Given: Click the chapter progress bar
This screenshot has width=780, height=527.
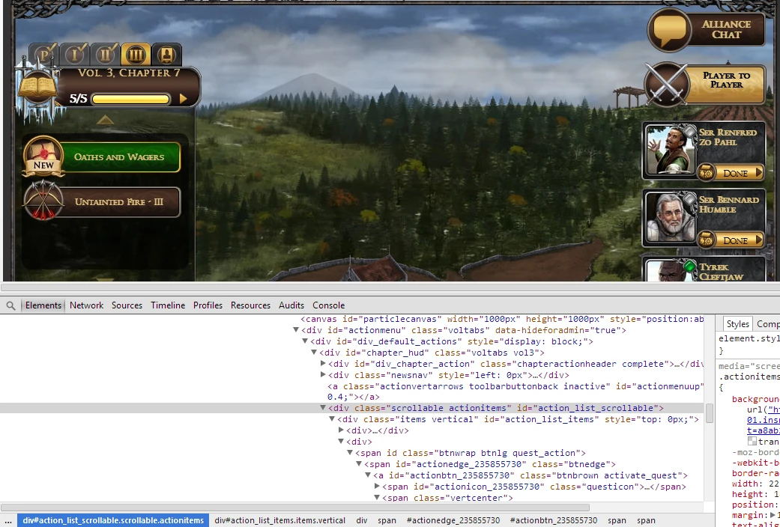Looking at the screenshot, I should (131, 99).
